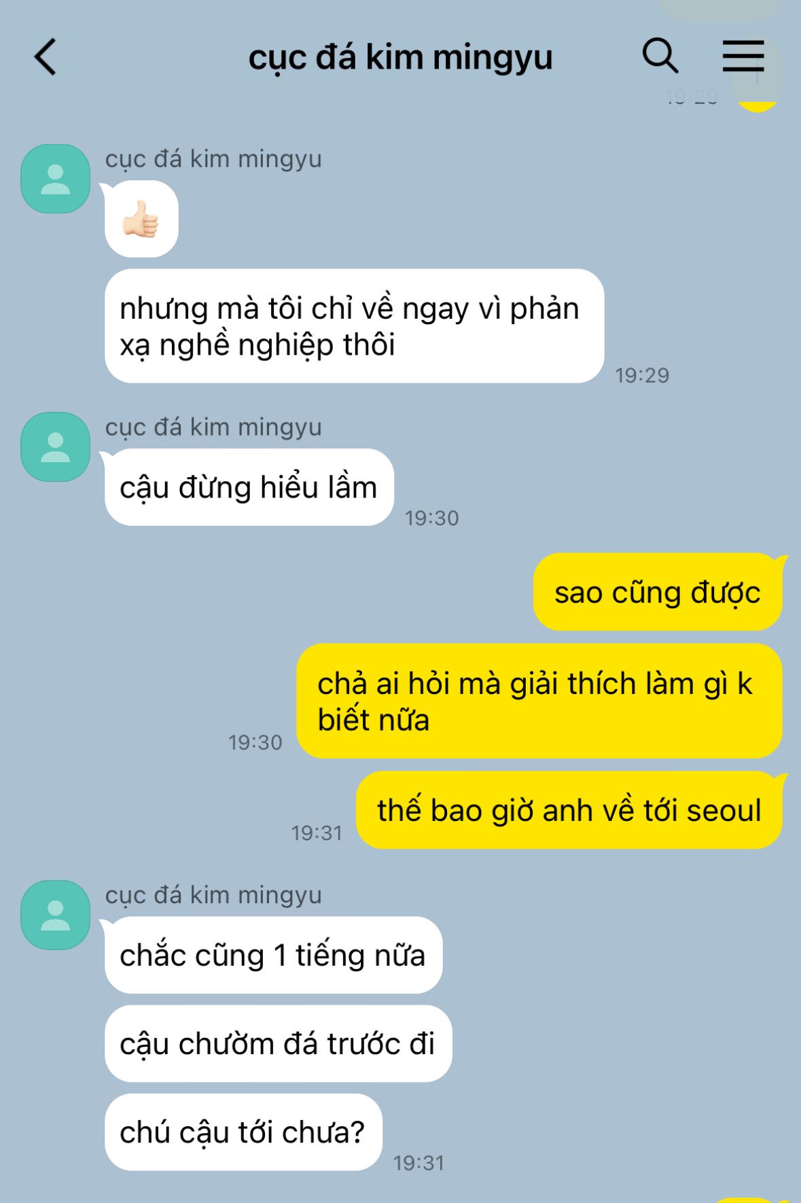Select the thumbs-up emoji message bubble
Screen dimensions: 801x1203
(x=141, y=219)
